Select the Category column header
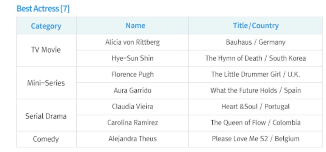Image resolution: width=326 pixels, height=152 pixels. point(46,26)
